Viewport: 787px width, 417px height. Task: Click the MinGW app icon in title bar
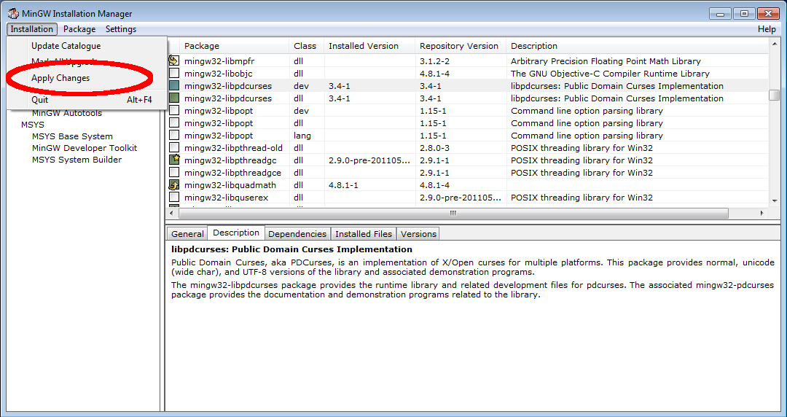12,14
